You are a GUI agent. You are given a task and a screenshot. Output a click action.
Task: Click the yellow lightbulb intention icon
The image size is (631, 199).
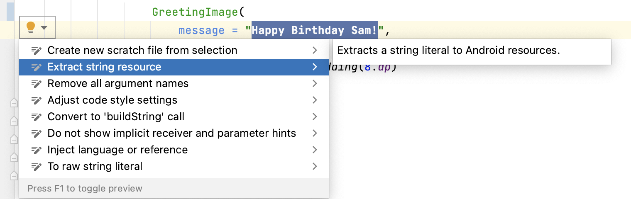[x=31, y=27]
